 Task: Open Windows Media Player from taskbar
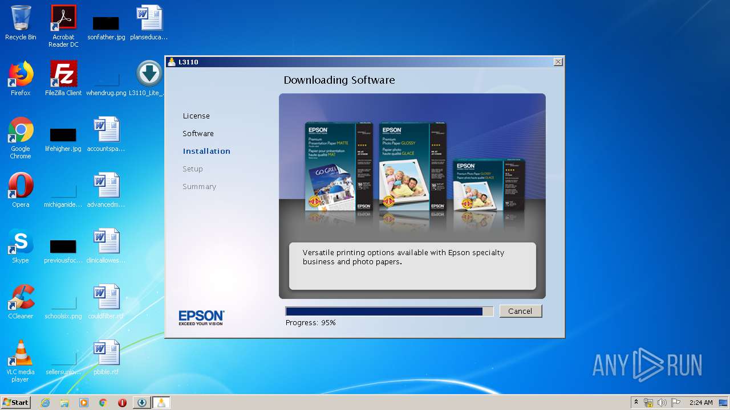pyautogui.click(x=84, y=403)
